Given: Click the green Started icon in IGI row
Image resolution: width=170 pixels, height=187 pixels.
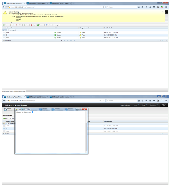Looking at the screenshot, I should 55,35.
